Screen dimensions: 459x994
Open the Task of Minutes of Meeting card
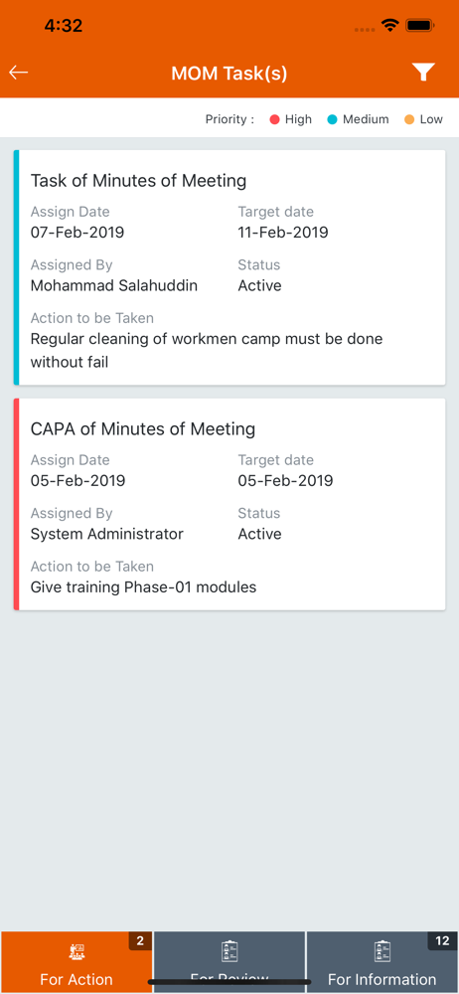(x=229, y=267)
